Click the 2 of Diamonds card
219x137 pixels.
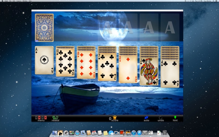(x=128, y=69)
